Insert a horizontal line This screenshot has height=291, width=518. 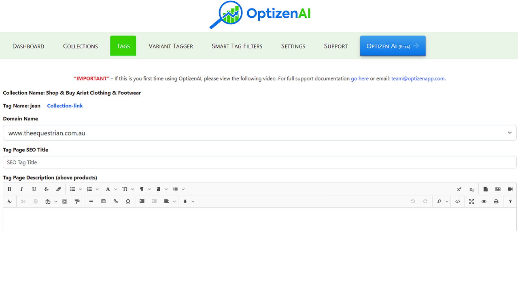coord(91,201)
